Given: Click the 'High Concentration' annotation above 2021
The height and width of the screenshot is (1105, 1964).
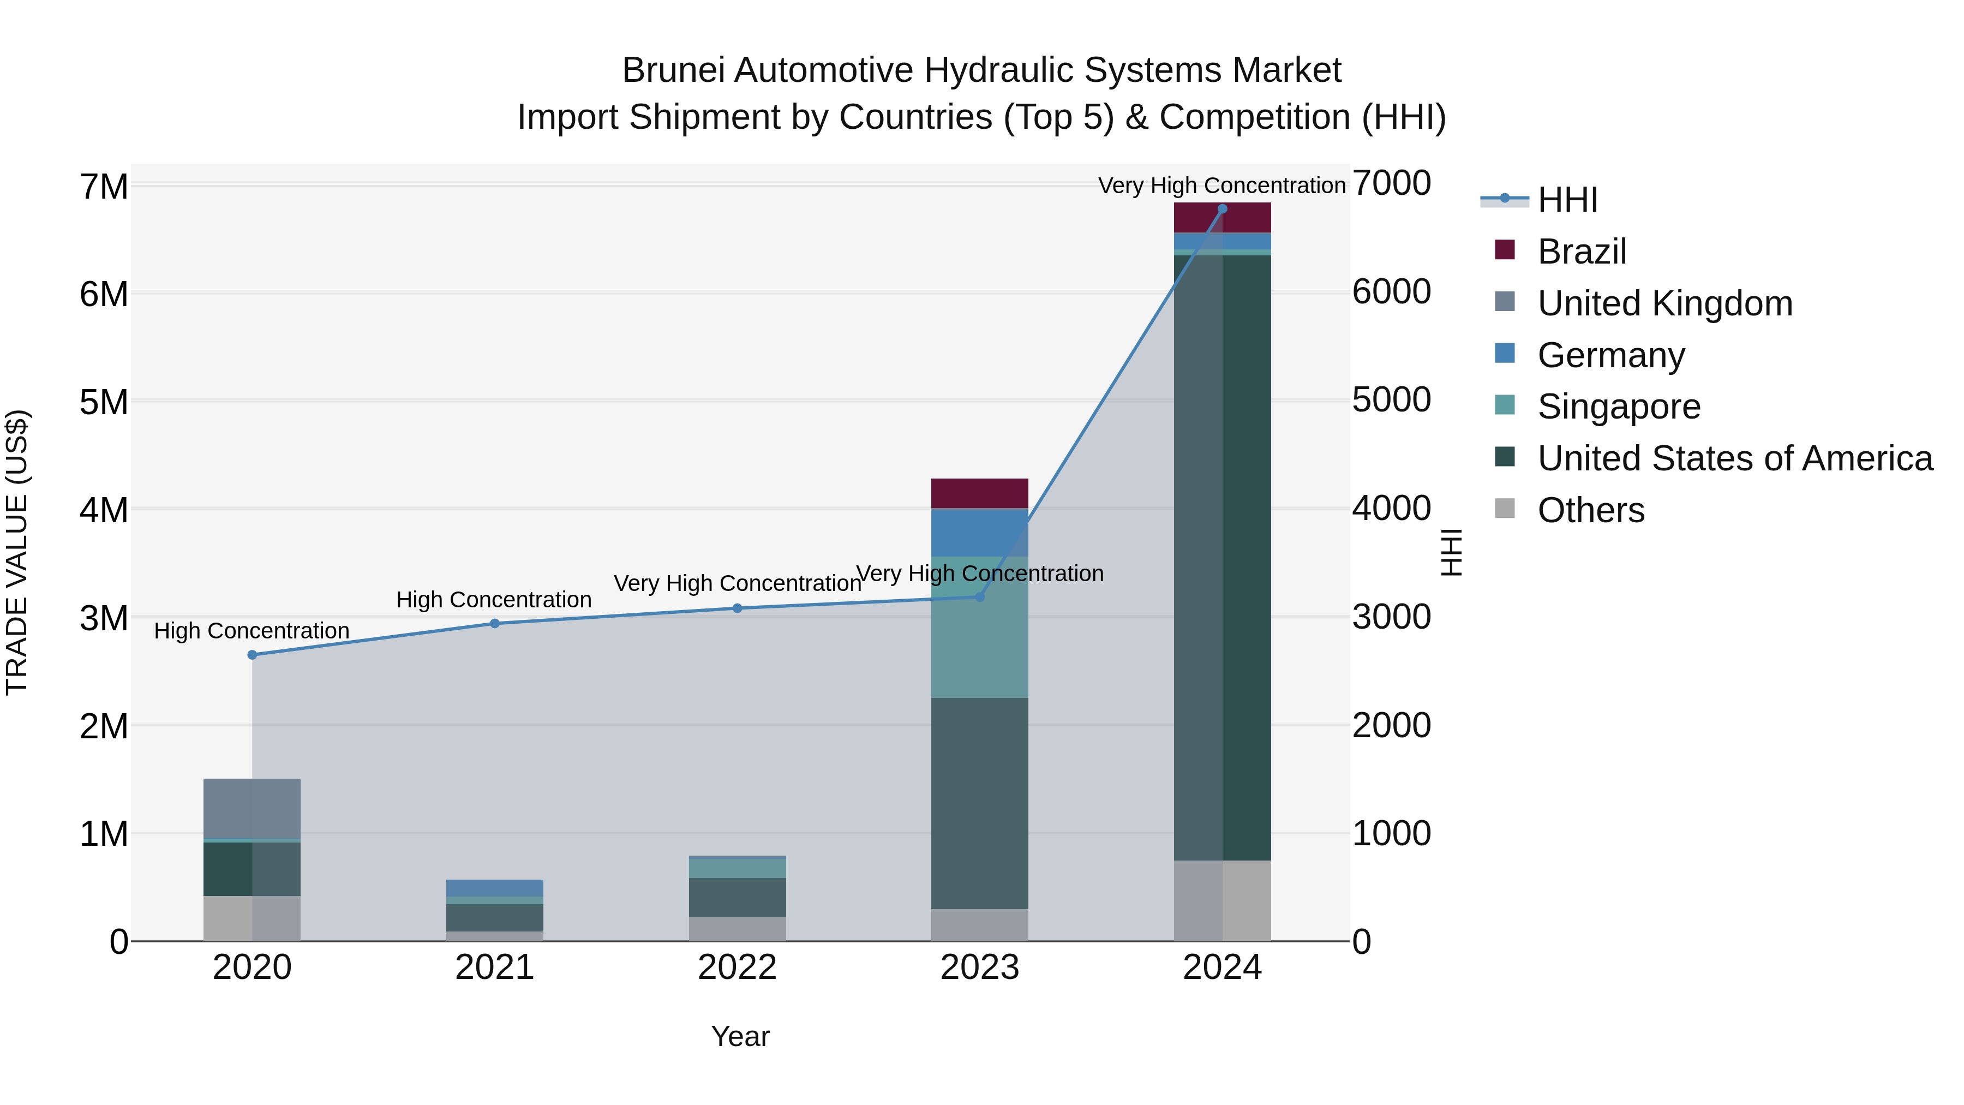Looking at the screenshot, I should [x=494, y=600].
